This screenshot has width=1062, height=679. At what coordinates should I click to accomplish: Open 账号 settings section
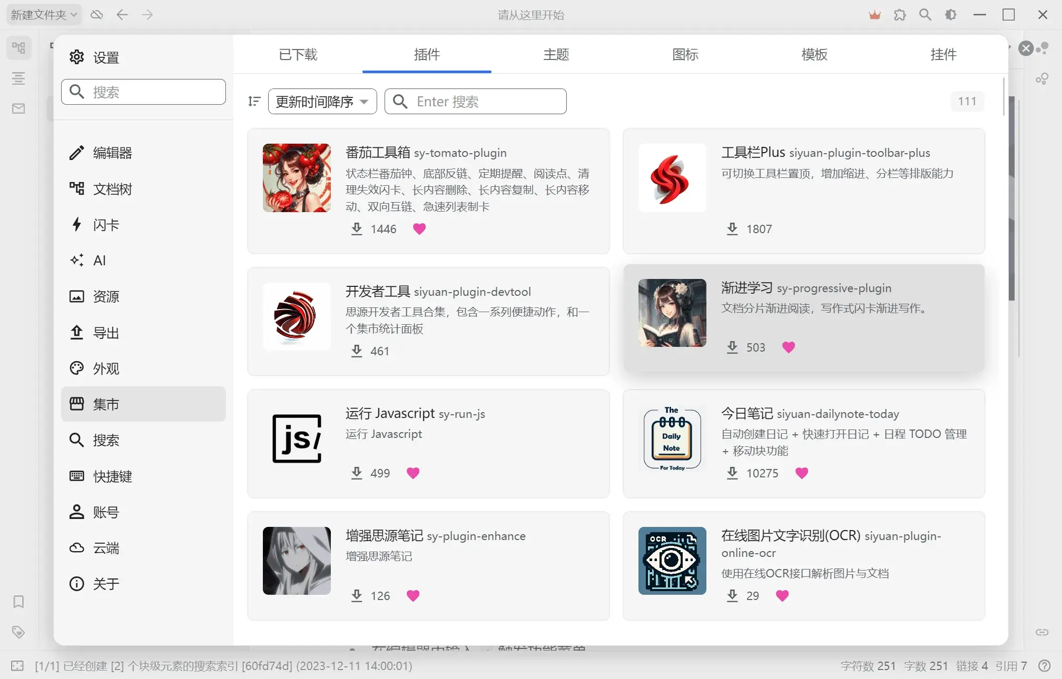pyautogui.click(x=143, y=512)
